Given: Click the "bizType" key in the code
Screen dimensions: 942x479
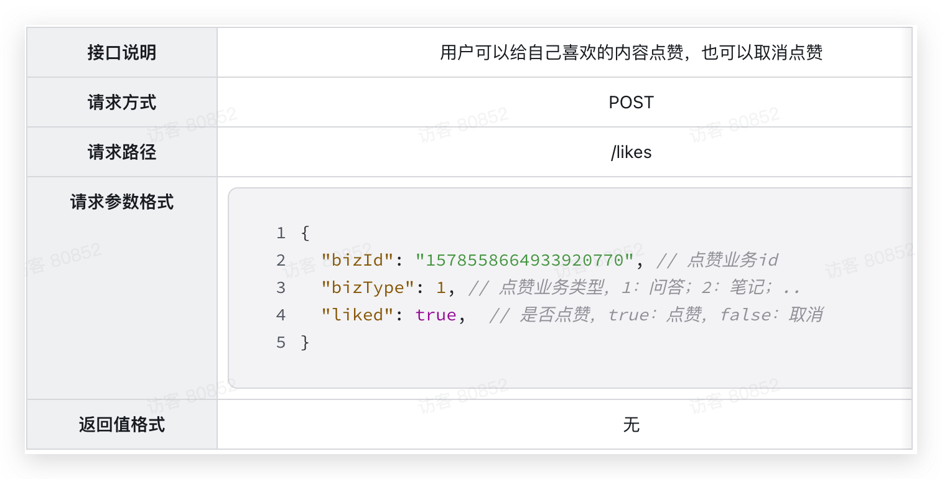Looking at the screenshot, I should (368, 287).
